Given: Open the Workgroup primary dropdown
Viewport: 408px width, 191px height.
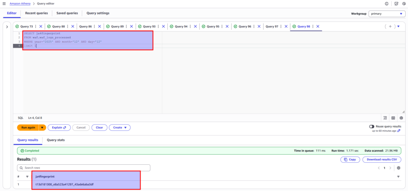Looking at the screenshot, I should 386,14.
